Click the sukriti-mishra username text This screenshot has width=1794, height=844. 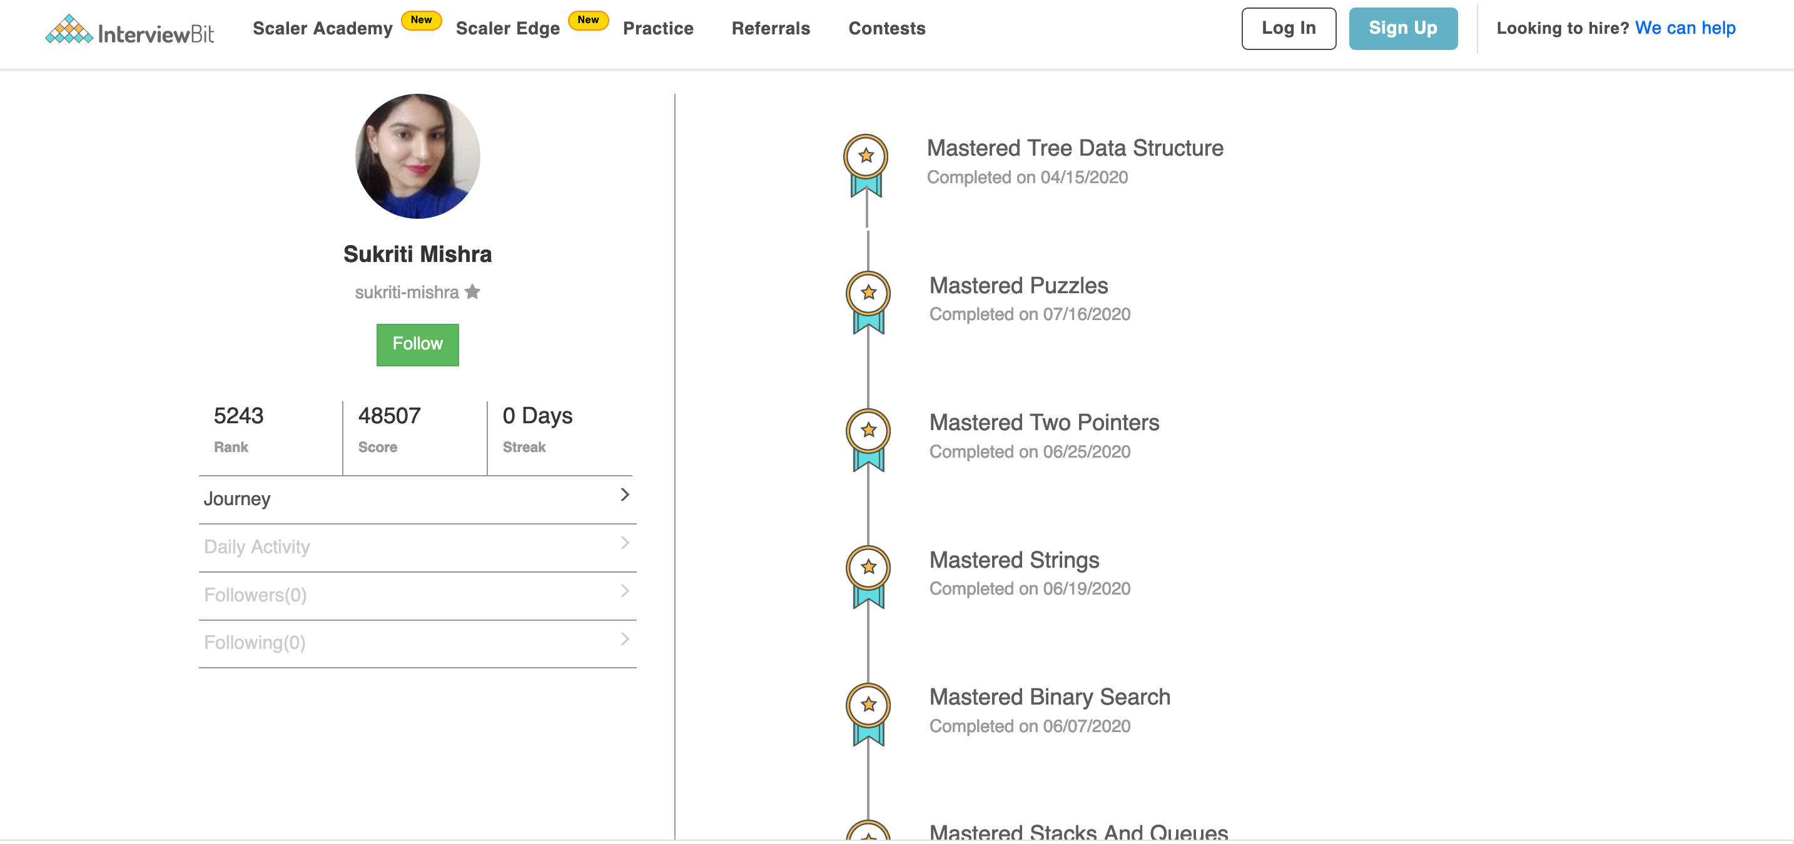coord(407,292)
